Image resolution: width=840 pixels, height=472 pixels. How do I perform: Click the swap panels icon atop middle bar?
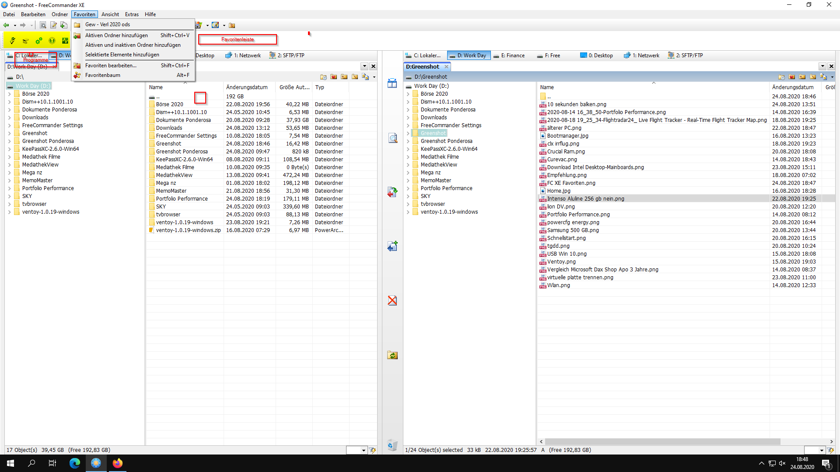392,83
